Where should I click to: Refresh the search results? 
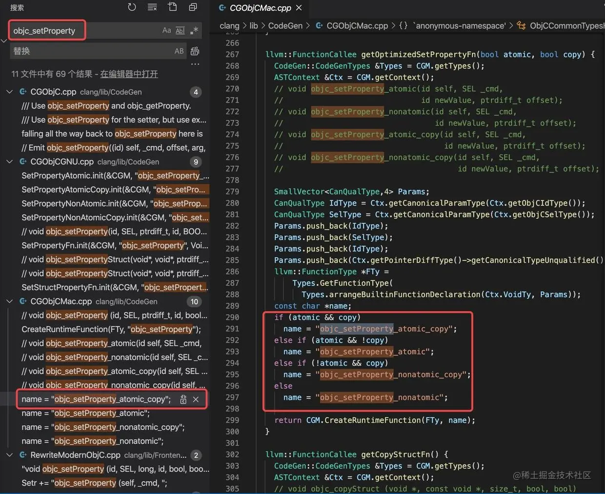pos(132,7)
